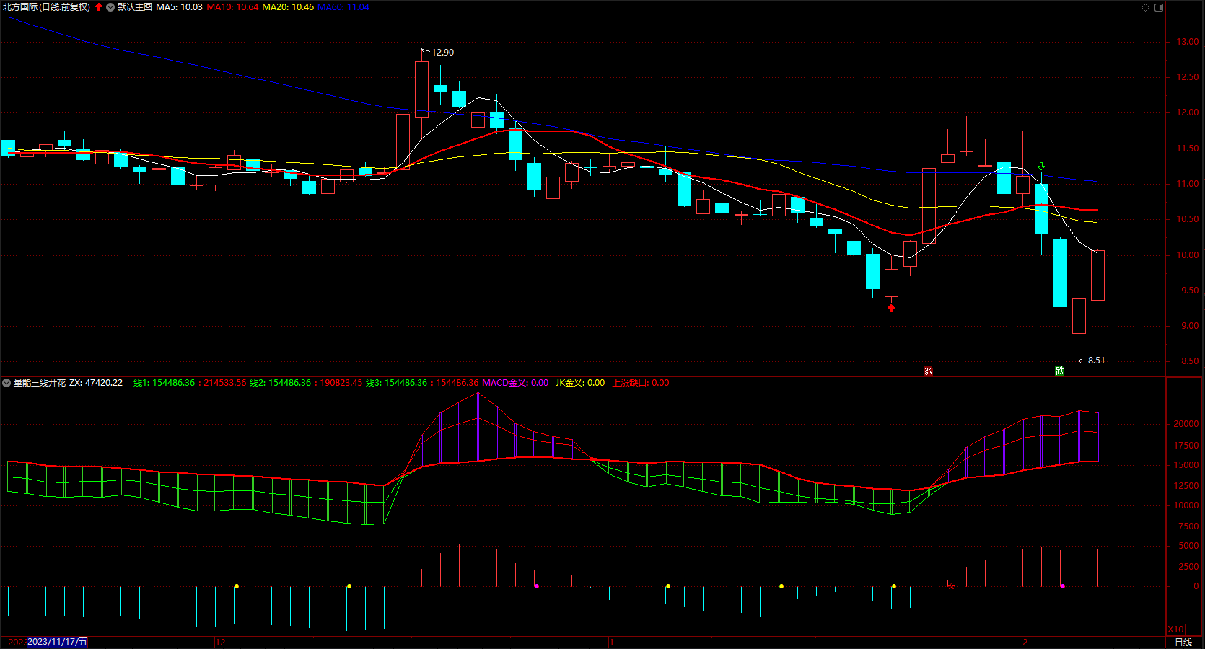Click the 12.90 high price label
The width and height of the screenshot is (1205, 649).
(x=442, y=52)
